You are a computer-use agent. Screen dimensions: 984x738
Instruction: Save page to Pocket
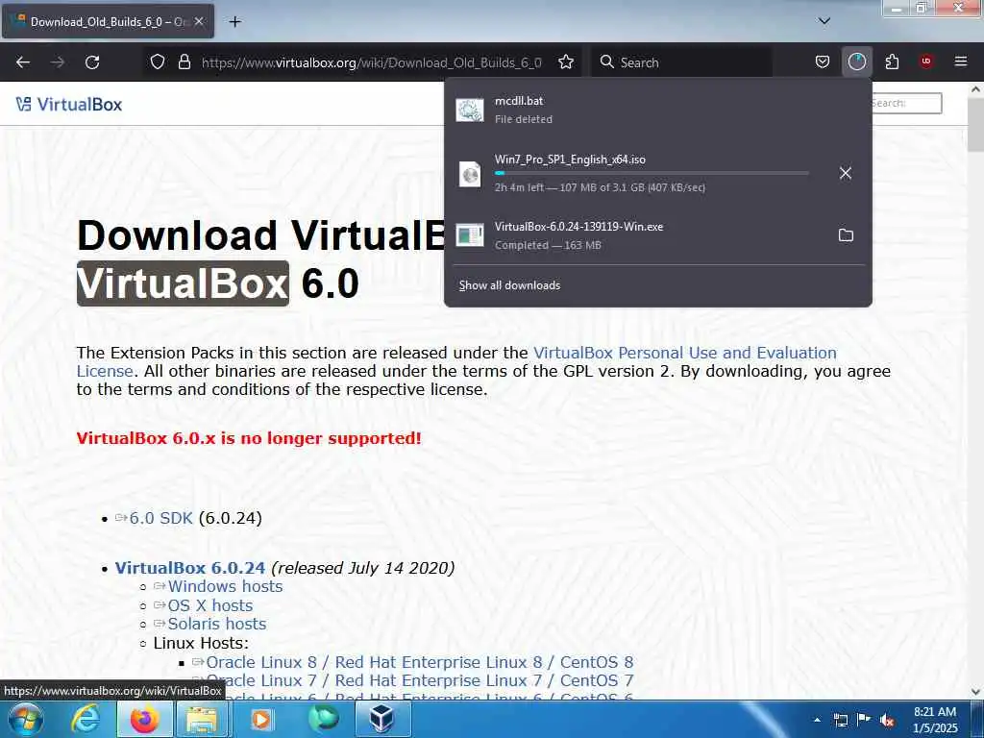pos(823,62)
